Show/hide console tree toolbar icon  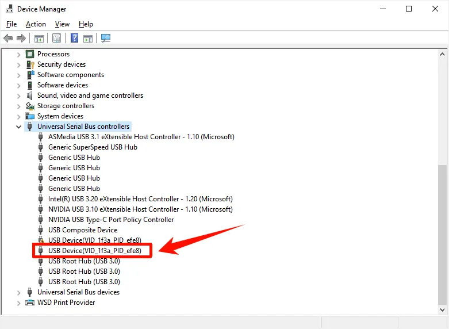[x=39, y=38]
